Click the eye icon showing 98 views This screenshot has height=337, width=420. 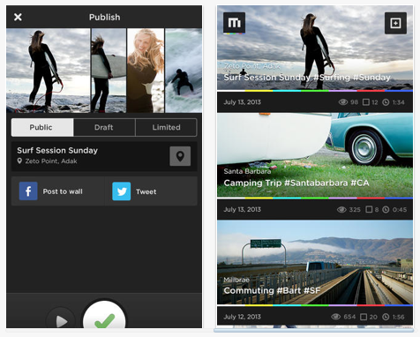click(x=343, y=102)
